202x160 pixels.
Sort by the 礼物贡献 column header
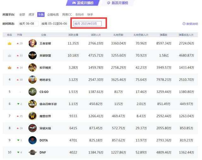pos(118,35)
